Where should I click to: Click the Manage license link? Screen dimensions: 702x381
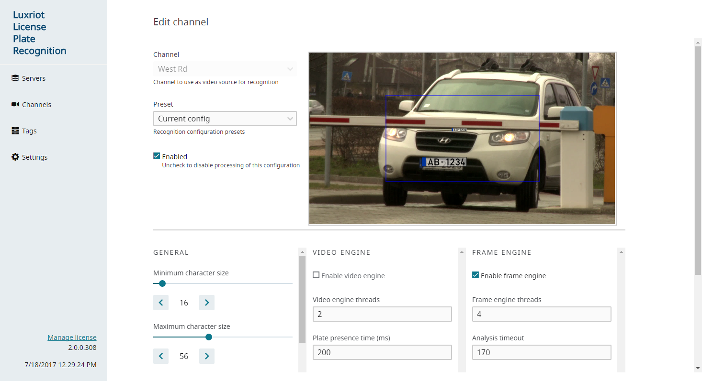(x=72, y=337)
